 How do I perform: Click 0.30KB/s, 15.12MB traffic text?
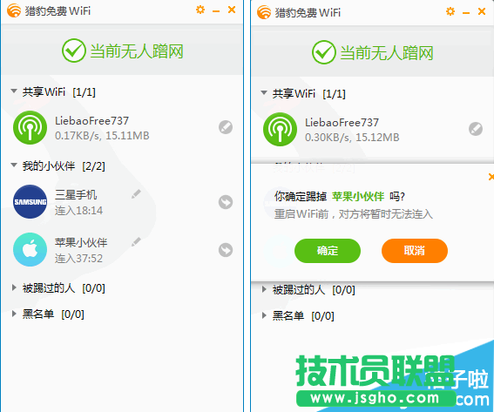(x=352, y=138)
